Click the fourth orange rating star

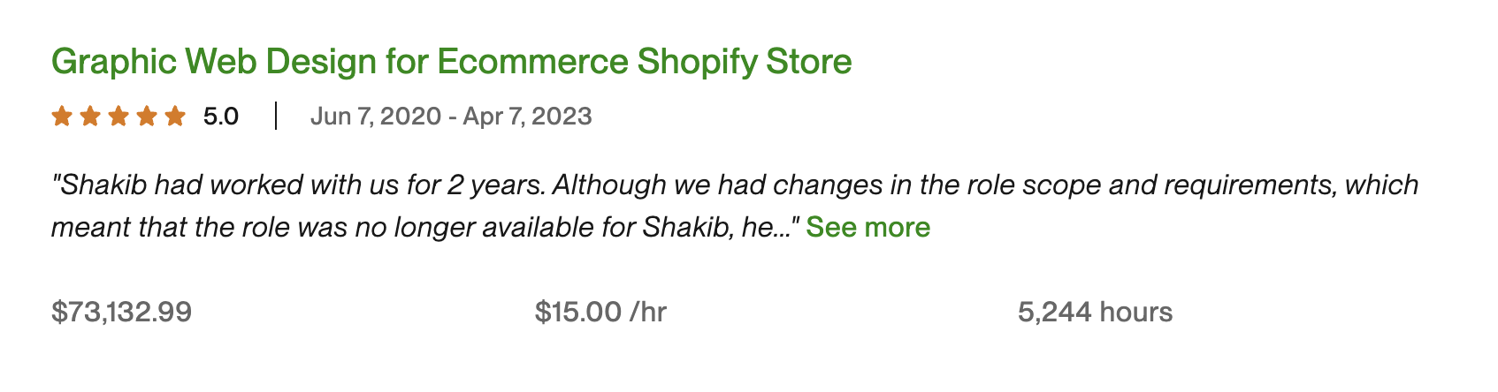click(147, 116)
